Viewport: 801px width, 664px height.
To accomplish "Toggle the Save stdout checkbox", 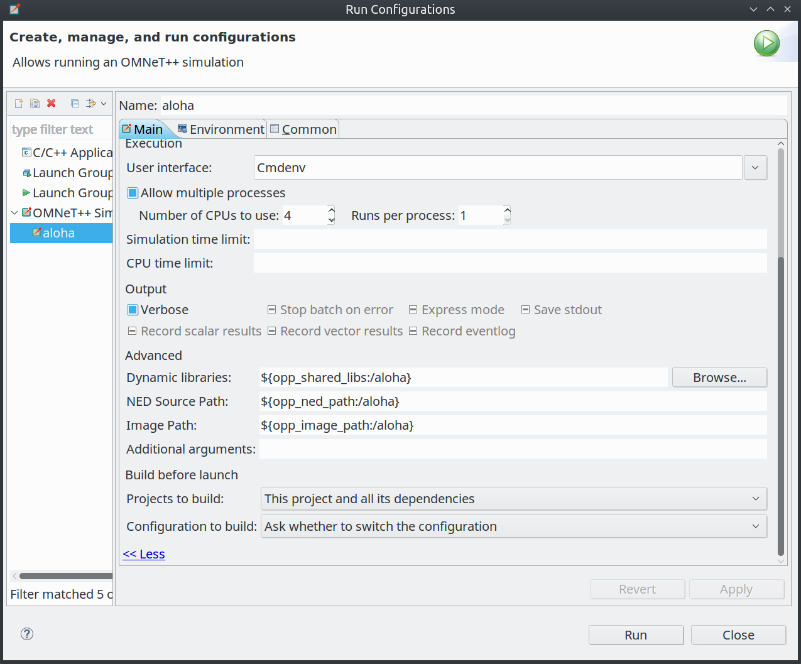I will coord(526,310).
